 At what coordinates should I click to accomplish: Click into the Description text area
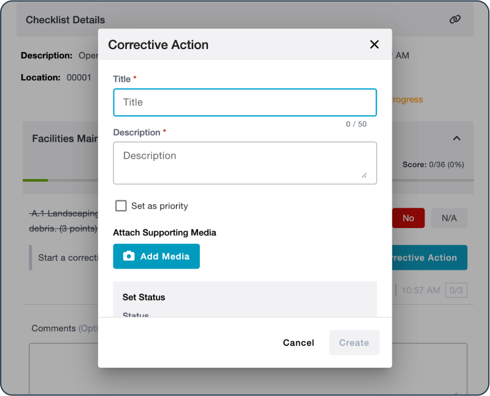pos(245,162)
